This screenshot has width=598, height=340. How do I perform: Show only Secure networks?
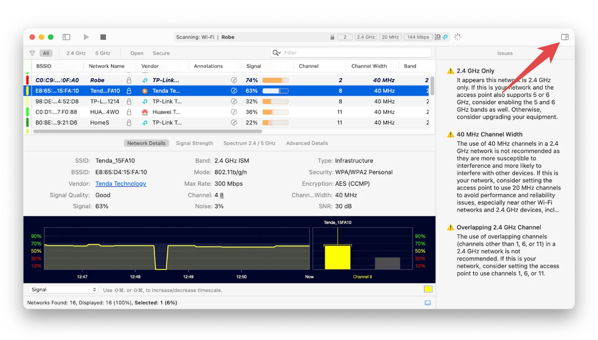[161, 53]
